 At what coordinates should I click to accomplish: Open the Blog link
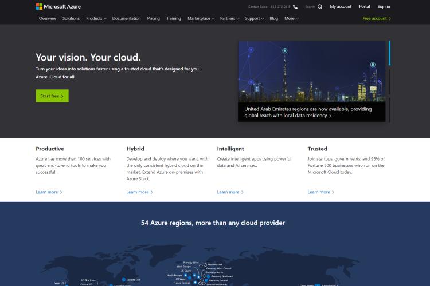[x=273, y=18]
